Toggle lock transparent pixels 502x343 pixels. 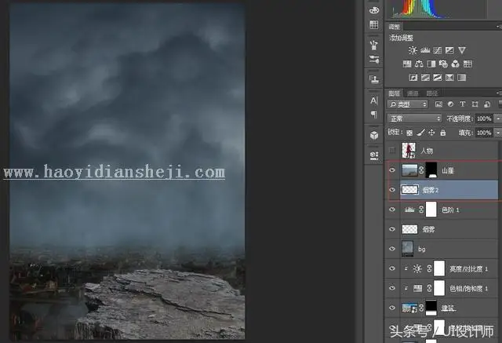coord(409,133)
